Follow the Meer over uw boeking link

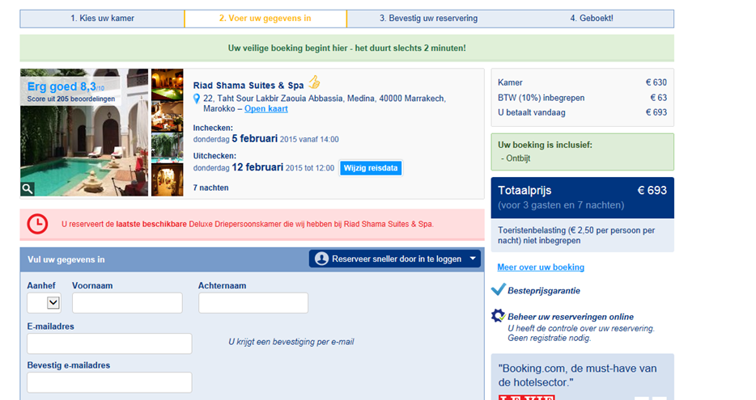[x=541, y=267]
